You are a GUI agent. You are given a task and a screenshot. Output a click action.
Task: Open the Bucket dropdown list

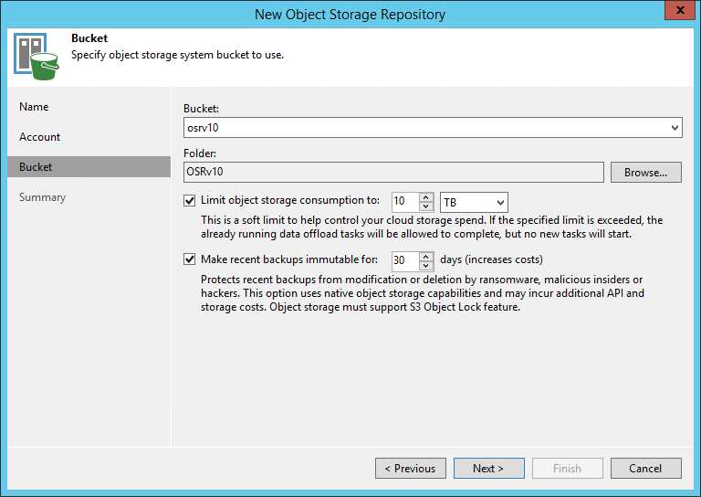point(675,128)
